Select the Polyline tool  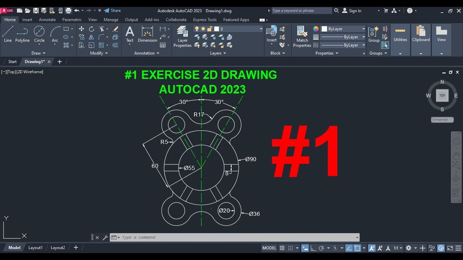22,34
